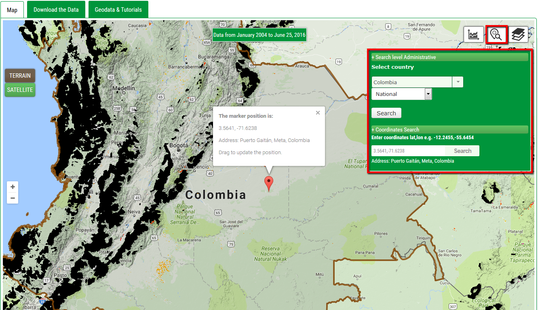The image size is (538, 310).
Task: Zoom in with the plus button
Action: point(13,187)
